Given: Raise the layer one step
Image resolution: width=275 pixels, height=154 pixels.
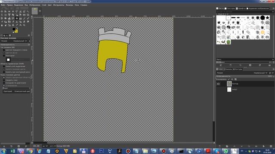Looking at the screenshot, I should click(x=234, y=146).
